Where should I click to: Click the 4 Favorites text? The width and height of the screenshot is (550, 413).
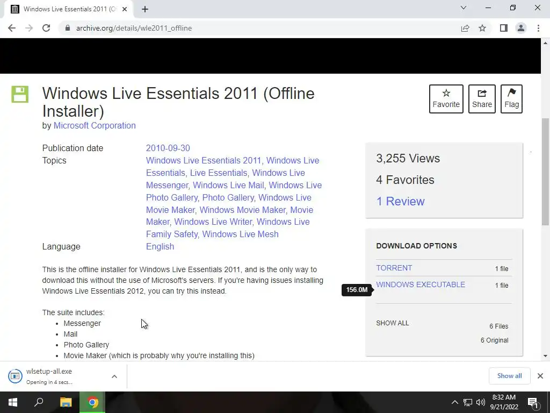click(405, 180)
